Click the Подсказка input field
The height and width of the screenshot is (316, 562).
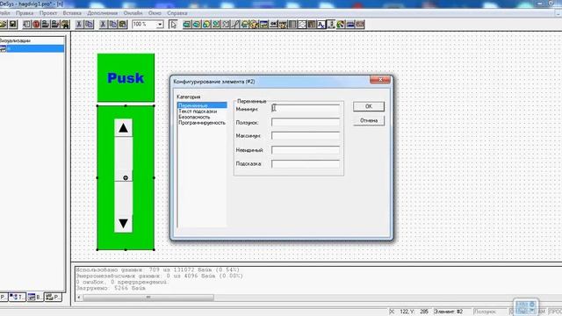[306, 164]
